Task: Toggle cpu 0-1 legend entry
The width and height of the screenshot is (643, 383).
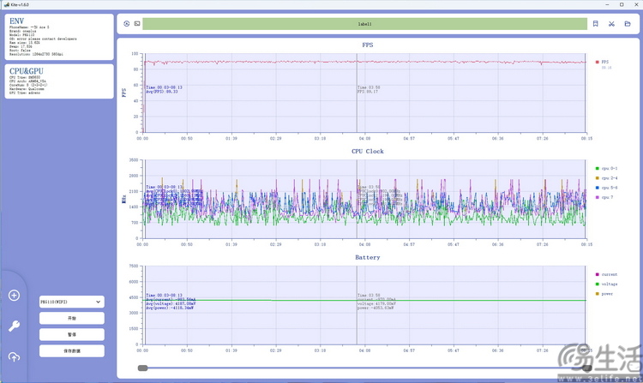Action: 606,168
